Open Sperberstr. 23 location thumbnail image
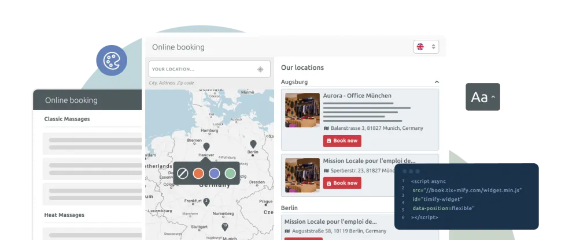 pos(302,175)
